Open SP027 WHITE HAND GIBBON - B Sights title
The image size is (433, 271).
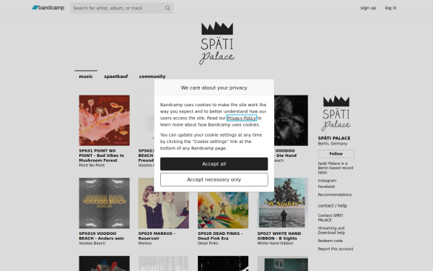[279, 236]
